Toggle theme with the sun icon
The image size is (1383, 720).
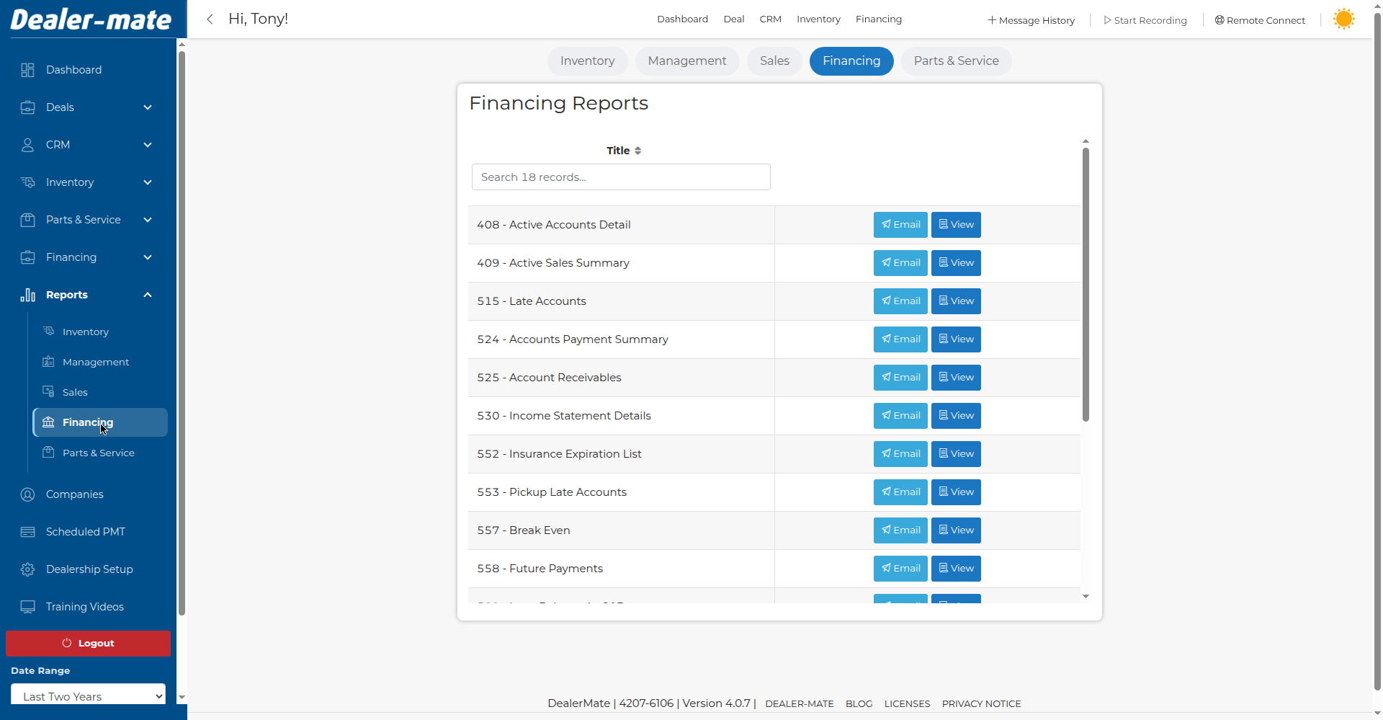1343,19
